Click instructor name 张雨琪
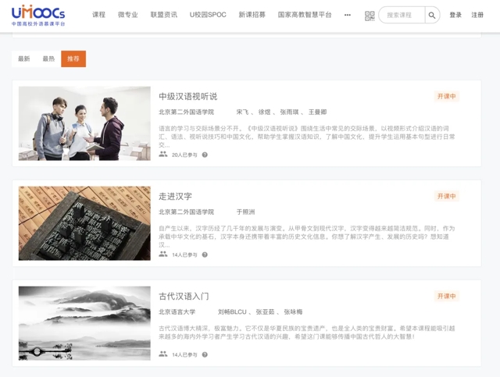Screen dimensions: 500x377 click(x=289, y=112)
